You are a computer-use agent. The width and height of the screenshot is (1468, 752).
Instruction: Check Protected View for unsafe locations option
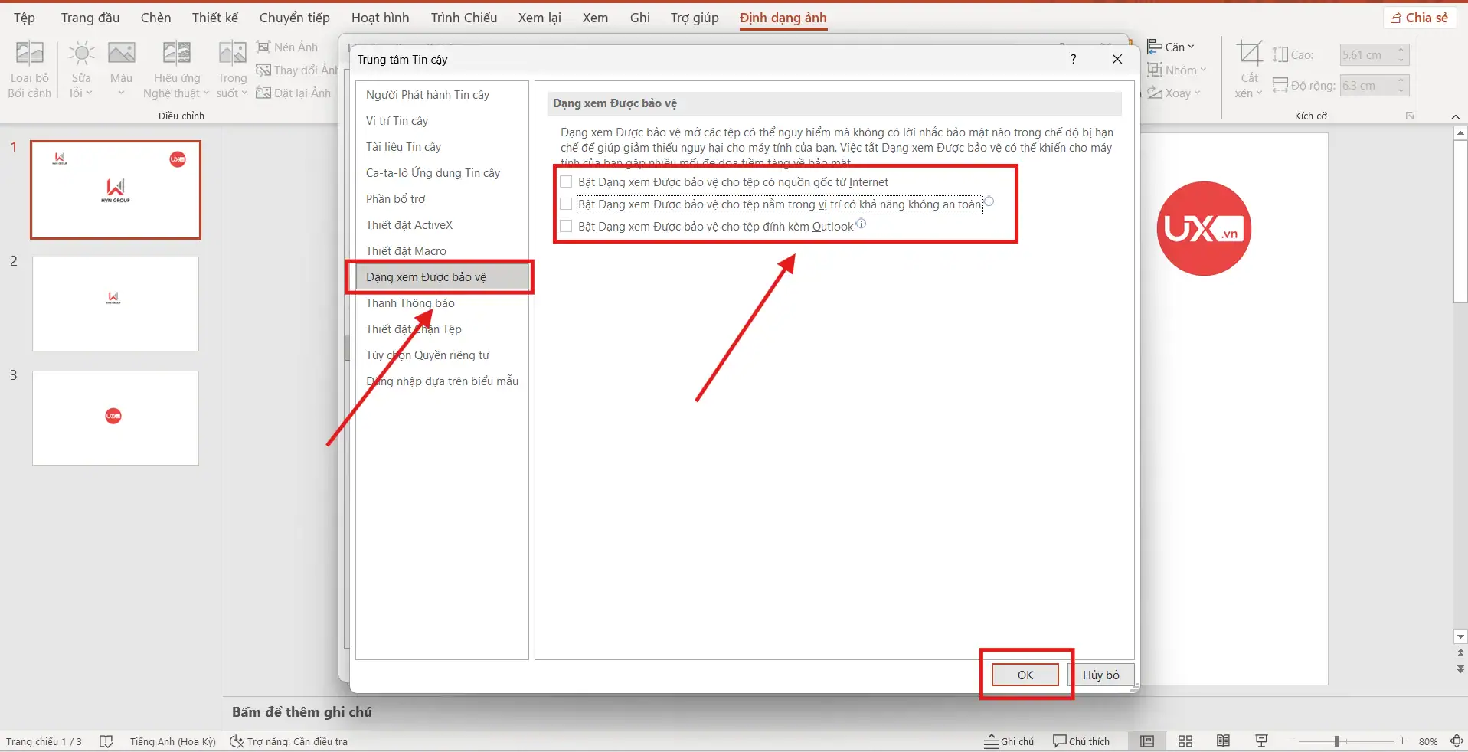[x=567, y=204]
